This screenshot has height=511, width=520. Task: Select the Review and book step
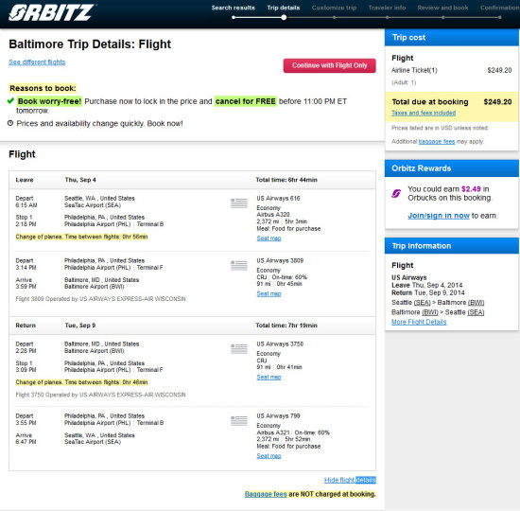tap(442, 8)
